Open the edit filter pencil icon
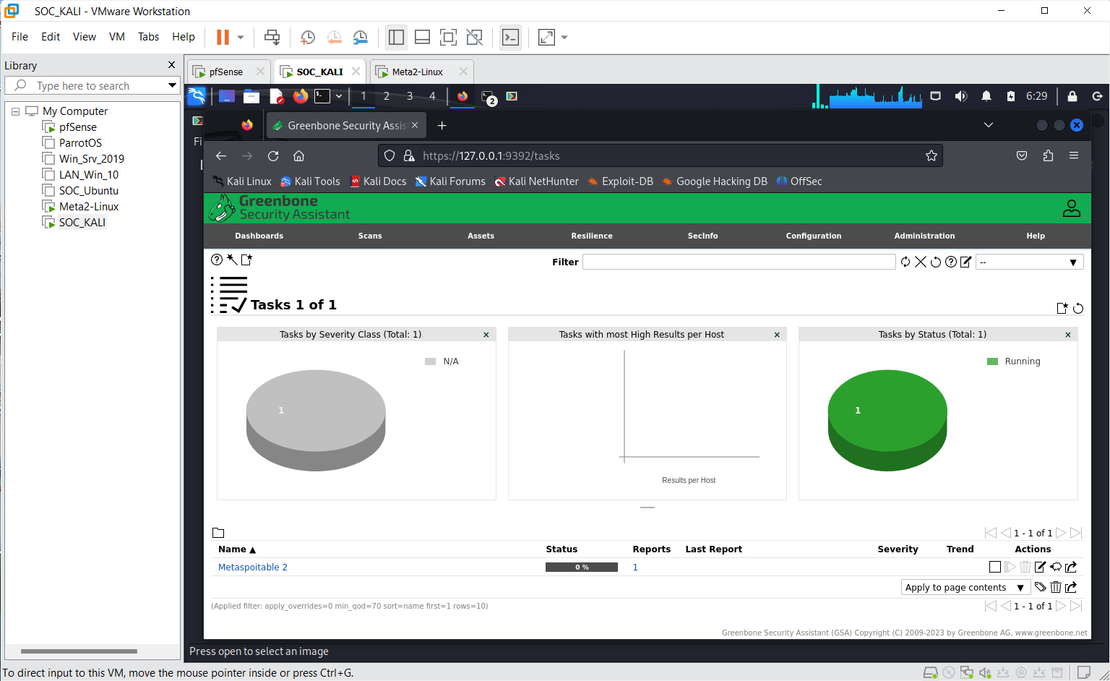This screenshot has width=1110, height=681. [x=965, y=262]
